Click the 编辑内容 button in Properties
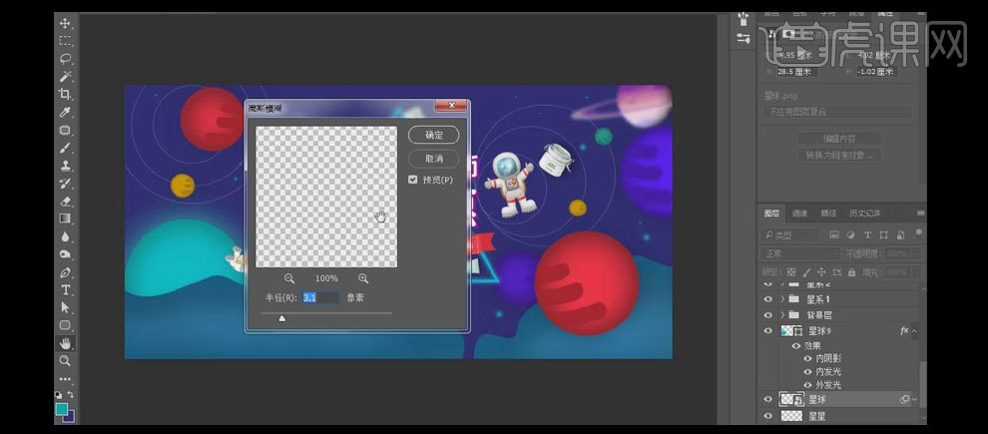988x434 pixels. point(839,139)
